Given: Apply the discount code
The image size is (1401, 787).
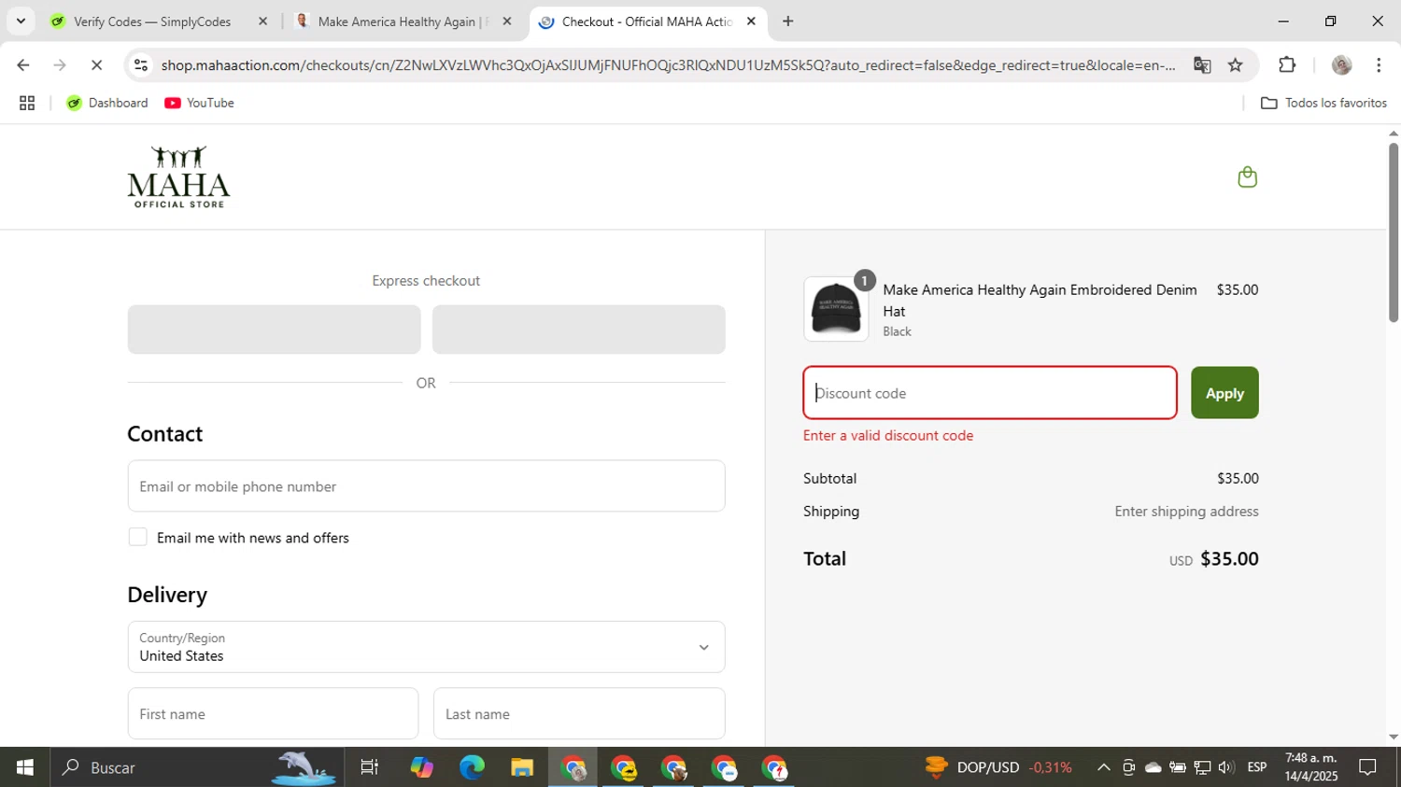Looking at the screenshot, I should pos(1224,392).
